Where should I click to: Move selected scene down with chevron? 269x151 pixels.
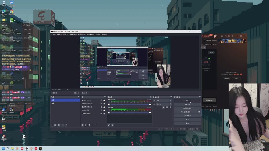(66, 125)
